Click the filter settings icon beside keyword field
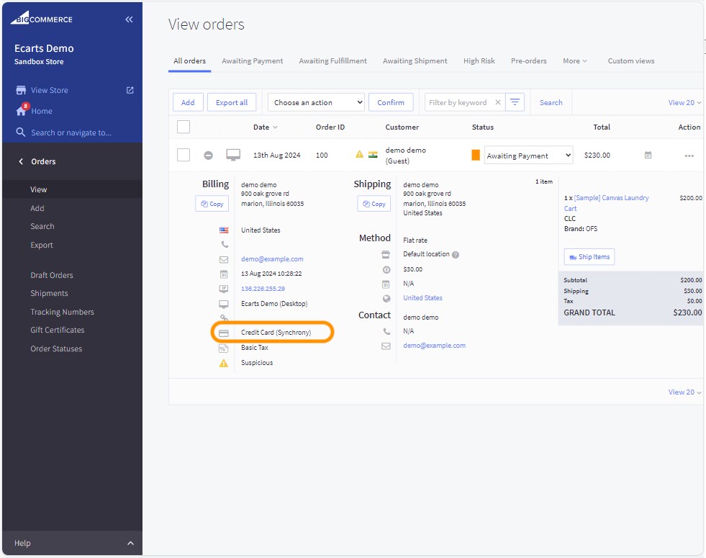Screen dimensions: 706x558 pyautogui.click(x=515, y=102)
